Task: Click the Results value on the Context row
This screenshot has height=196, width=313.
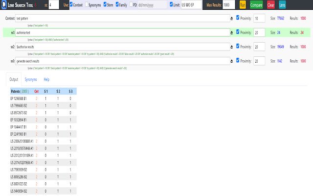Action: 303,18
